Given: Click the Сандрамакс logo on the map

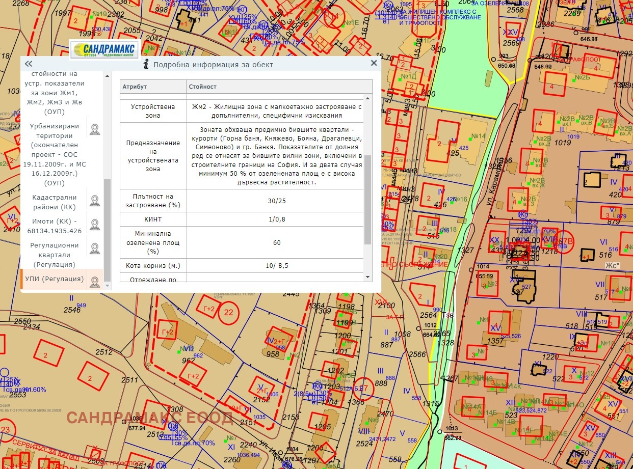Looking at the screenshot, I should click(104, 49).
